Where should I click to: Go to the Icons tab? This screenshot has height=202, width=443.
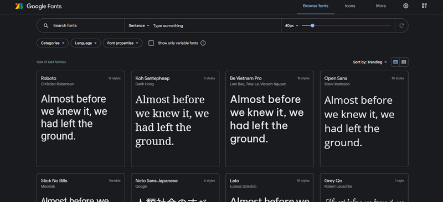pyautogui.click(x=350, y=6)
